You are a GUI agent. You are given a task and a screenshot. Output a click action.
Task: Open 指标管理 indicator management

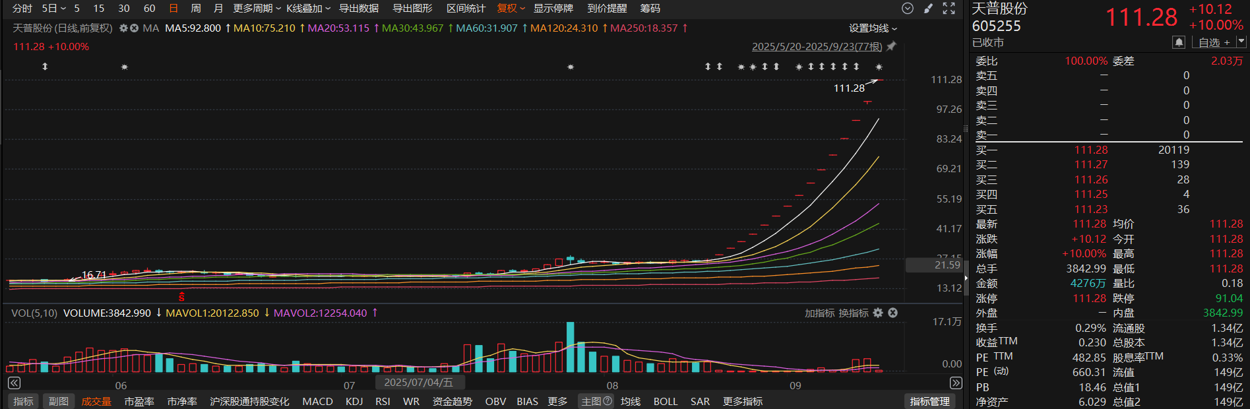930,401
